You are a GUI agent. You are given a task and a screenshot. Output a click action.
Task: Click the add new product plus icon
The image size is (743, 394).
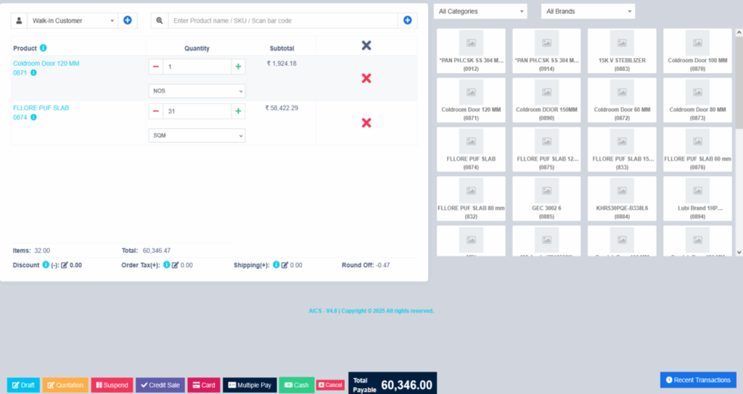[x=408, y=20]
